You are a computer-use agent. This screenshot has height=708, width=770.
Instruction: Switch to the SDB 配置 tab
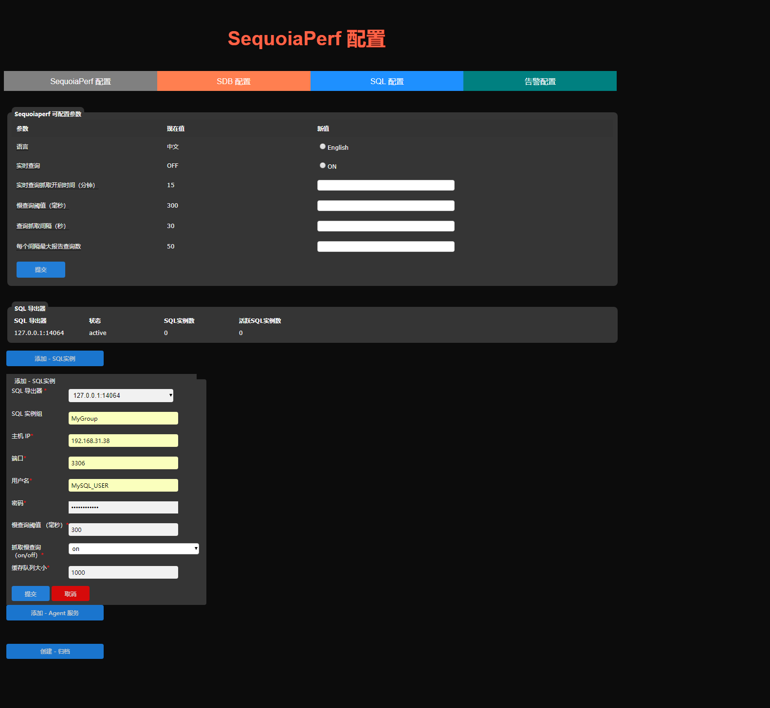click(234, 81)
